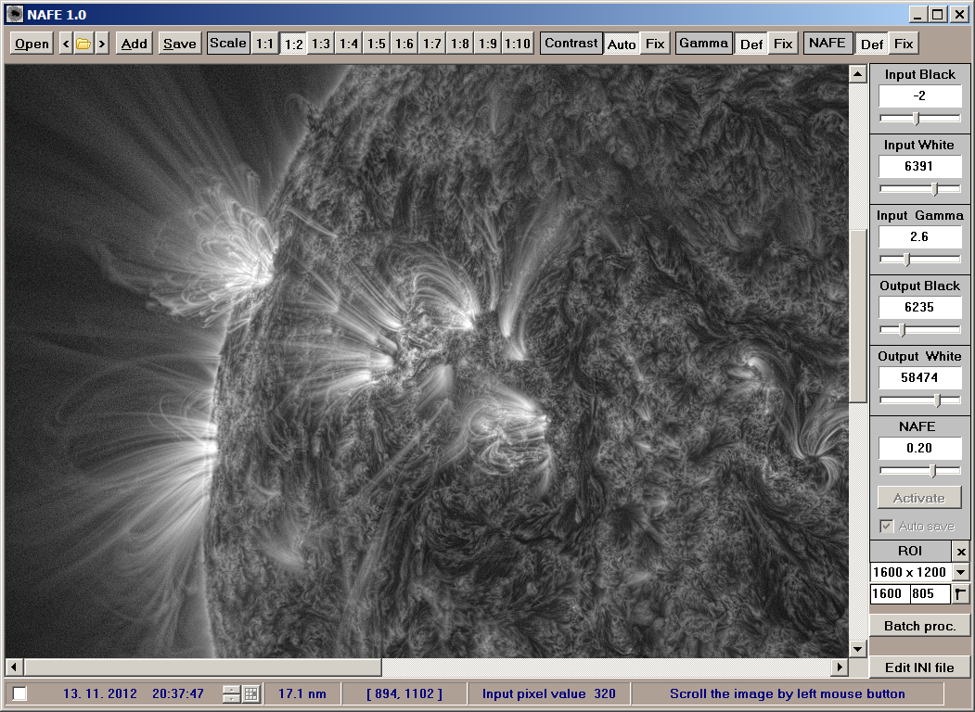Click the folder browse icon
Image resolution: width=975 pixels, height=712 pixels.
coord(83,44)
